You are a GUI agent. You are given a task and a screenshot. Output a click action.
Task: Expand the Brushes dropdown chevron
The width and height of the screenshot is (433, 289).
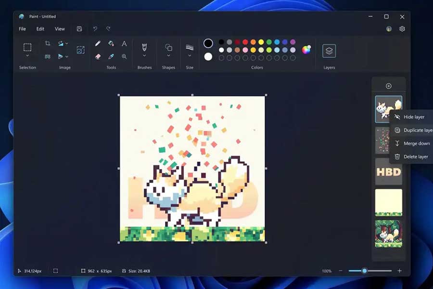(x=144, y=56)
